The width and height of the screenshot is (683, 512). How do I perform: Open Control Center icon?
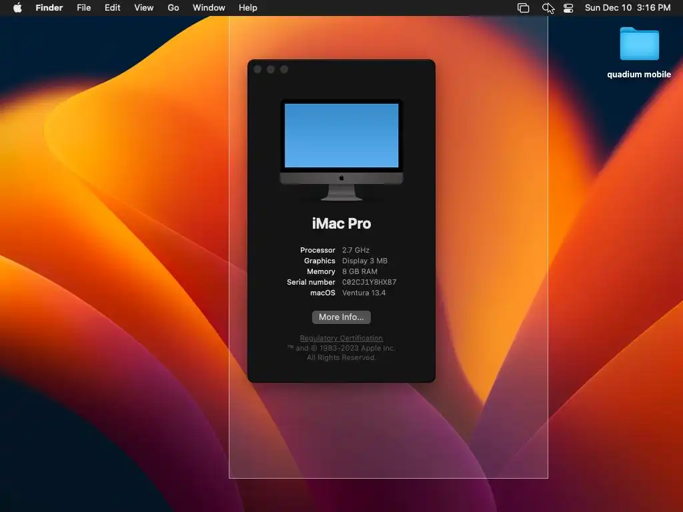point(568,8)
